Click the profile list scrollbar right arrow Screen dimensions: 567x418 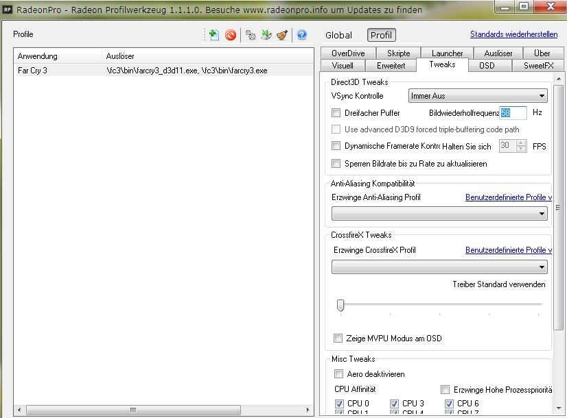(308, 410)
